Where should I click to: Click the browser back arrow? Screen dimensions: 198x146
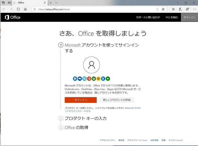pyautogui.click(x=4, y=9)
